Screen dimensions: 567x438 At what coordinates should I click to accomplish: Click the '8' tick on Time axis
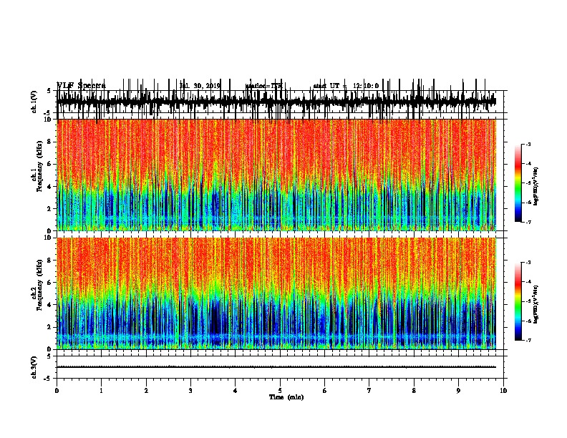click(414, 391)
